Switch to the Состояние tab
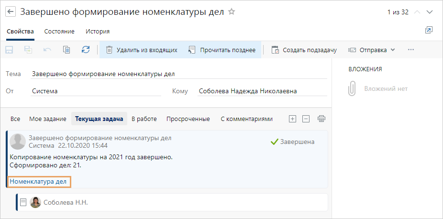Image resolution: width=443 pixels, height=219 pixels. tap(59, 32)
